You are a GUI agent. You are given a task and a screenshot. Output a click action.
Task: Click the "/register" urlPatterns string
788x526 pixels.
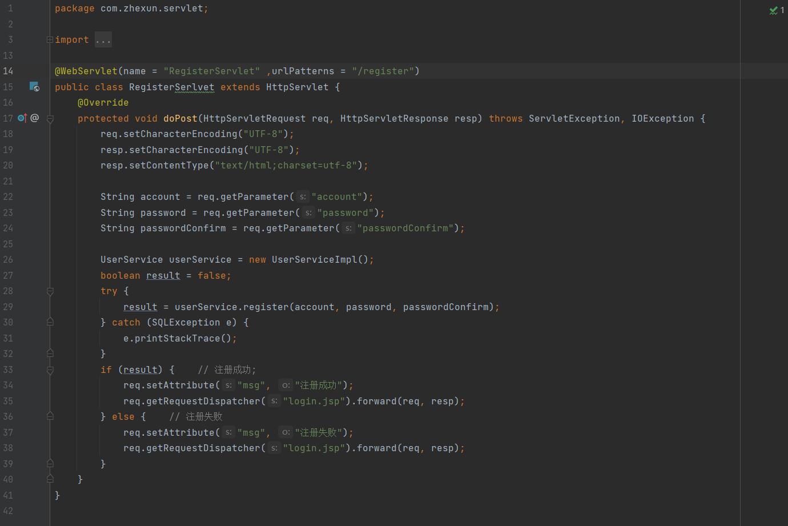point(383,71)
